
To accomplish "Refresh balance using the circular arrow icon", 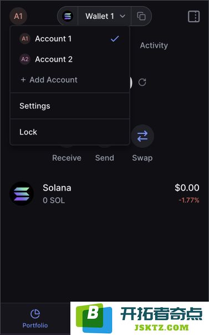I will (142, 82).
